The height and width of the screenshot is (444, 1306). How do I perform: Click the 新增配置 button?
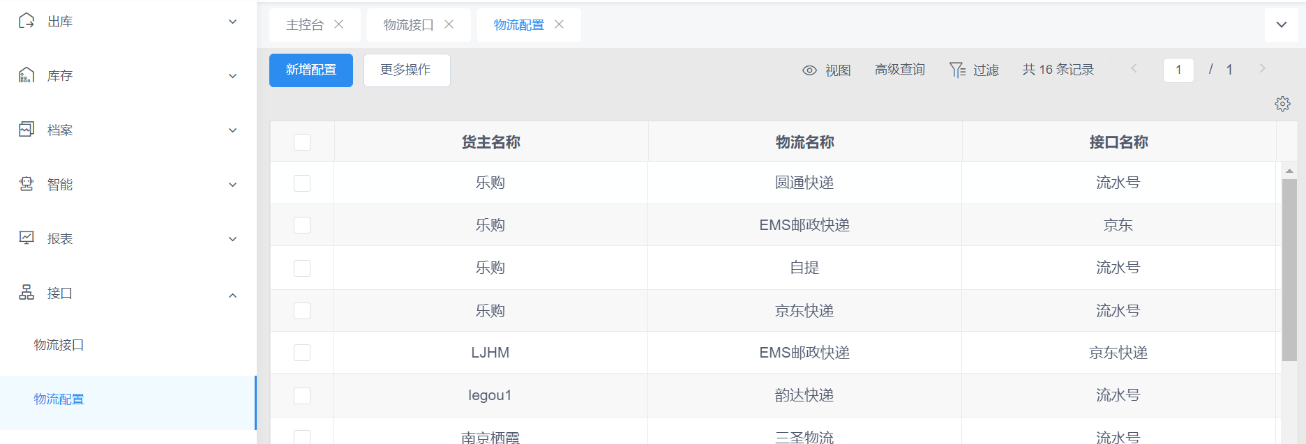tap(311, 70)
